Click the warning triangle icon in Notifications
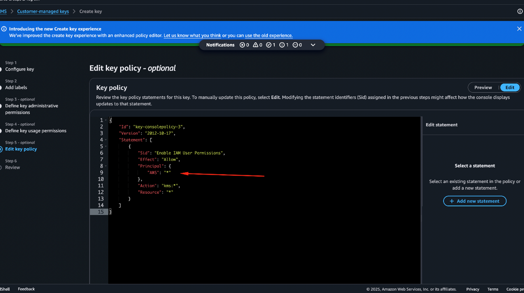This screenshot has height=293, width=524. point(256,45)
